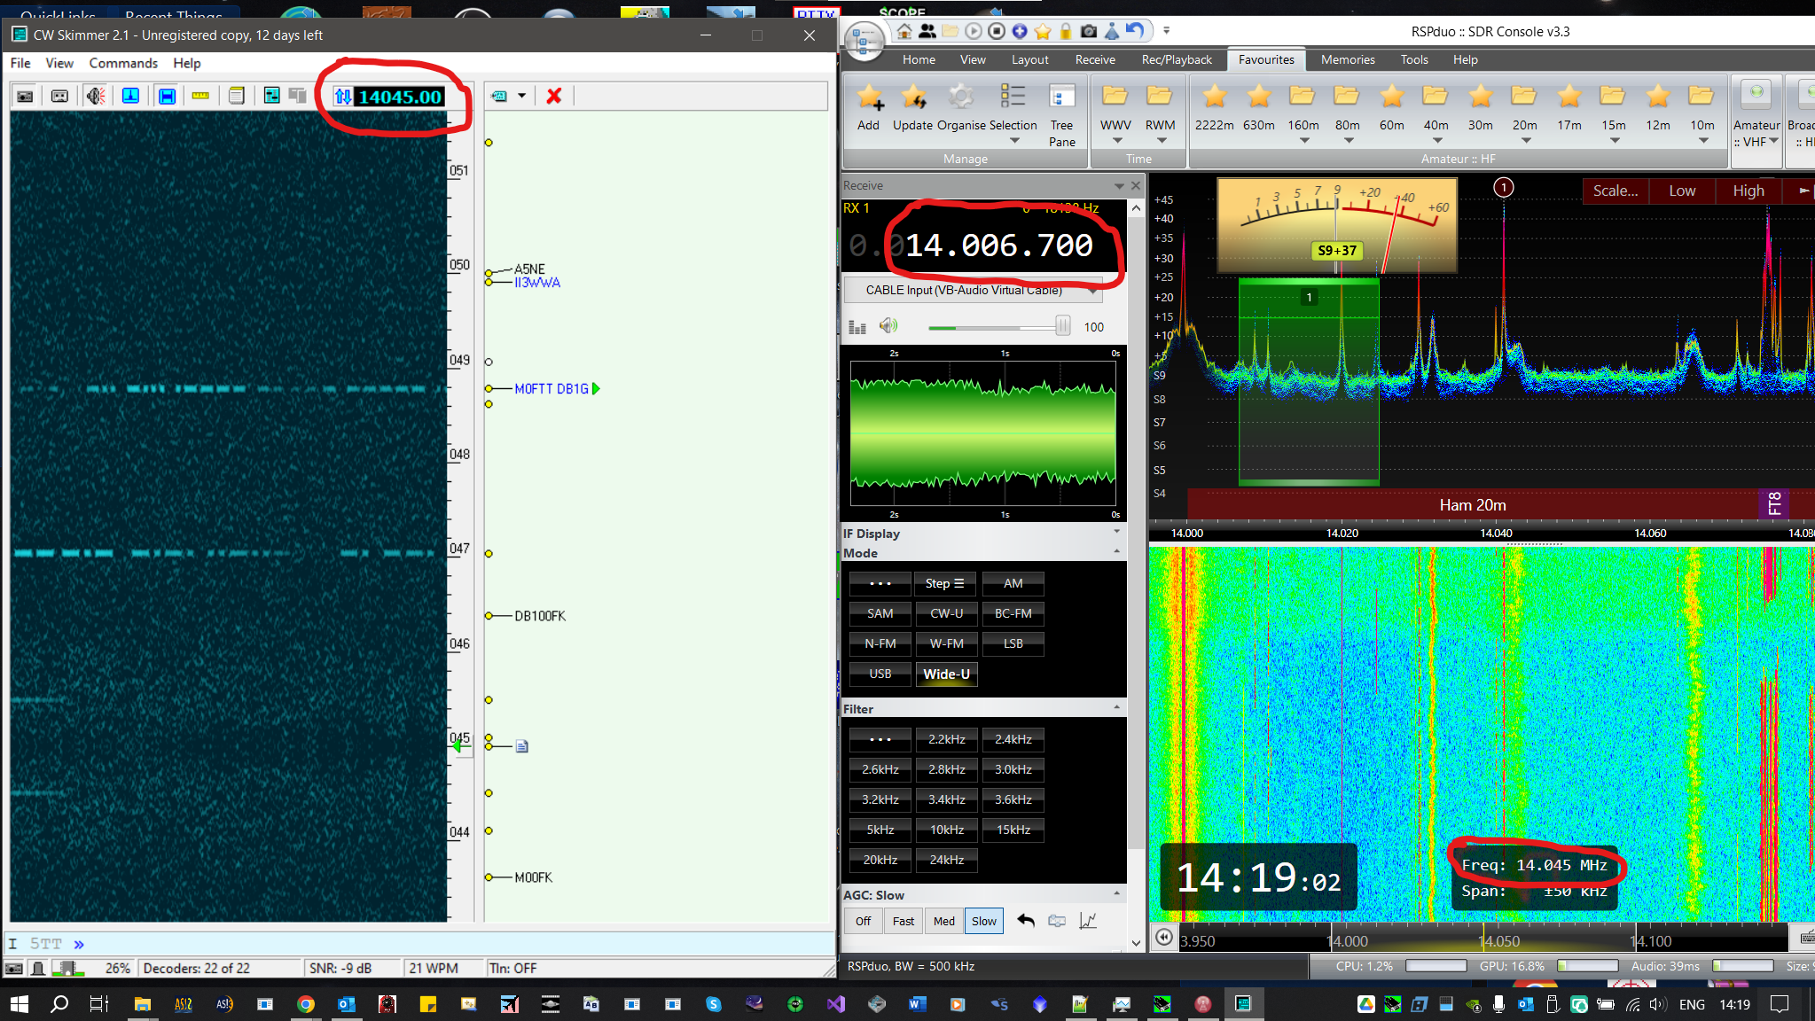Click the red X icon in CW Skimmer
The height and width of the screenshot is (1021, 1815).
[x=554, y=96]
